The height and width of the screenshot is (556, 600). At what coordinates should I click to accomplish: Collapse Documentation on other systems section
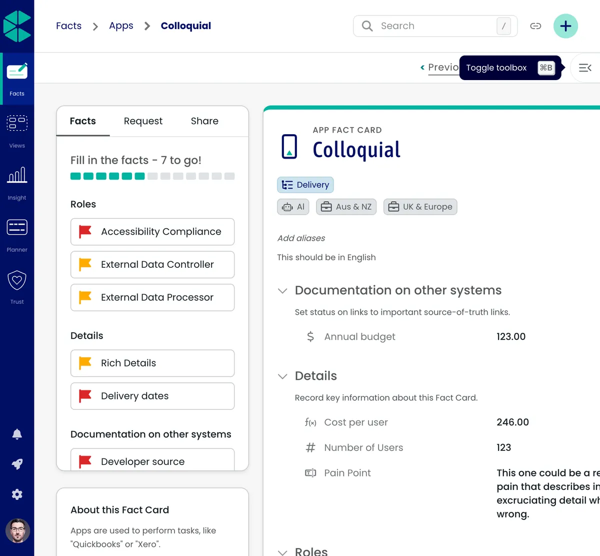click(282, 291)
